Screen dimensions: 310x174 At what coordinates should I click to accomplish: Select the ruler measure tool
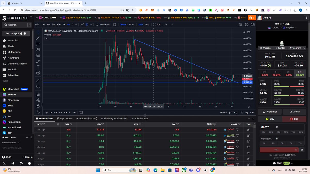click(38, 80)
